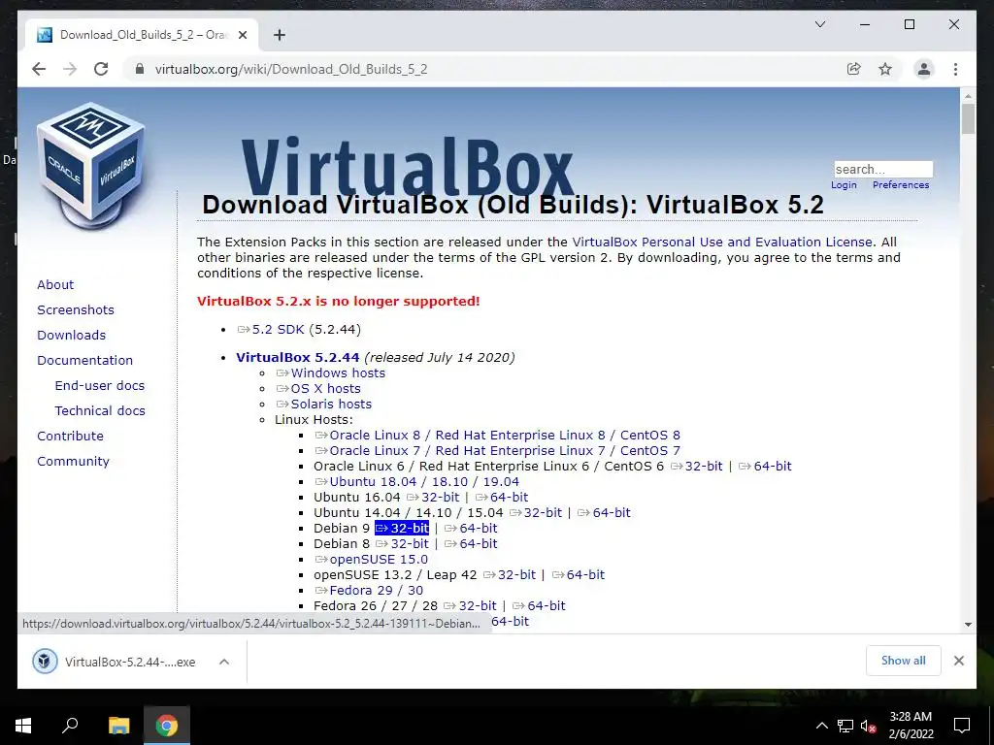Open About in the sidebar

pyautogui.click(x=55, y=284)
